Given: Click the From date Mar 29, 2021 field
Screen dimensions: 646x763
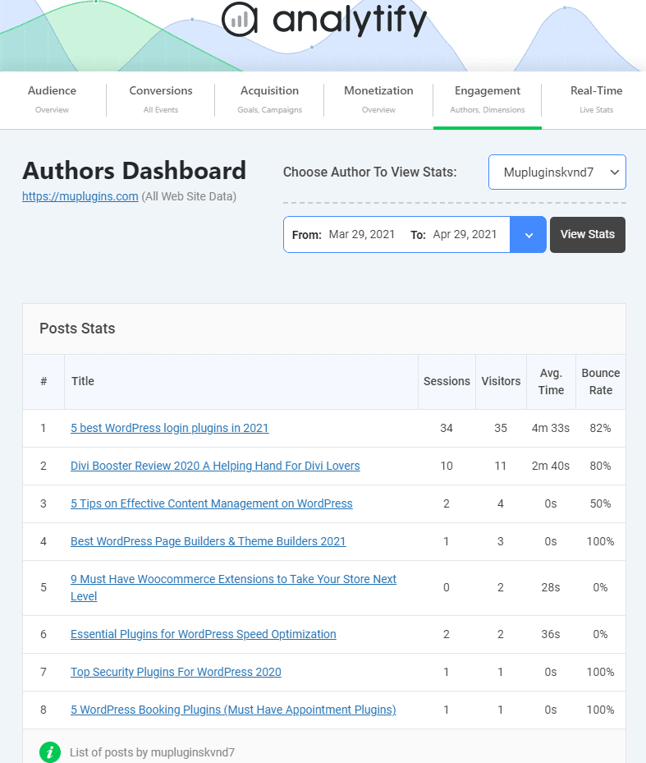Looking at the screenshot, I should point(361,235).
